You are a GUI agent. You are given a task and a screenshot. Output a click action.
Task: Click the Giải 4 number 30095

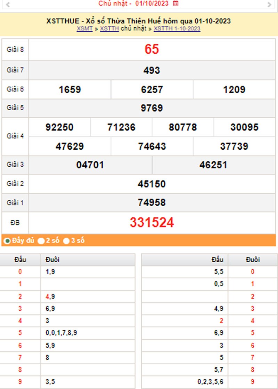pos(245,127)
